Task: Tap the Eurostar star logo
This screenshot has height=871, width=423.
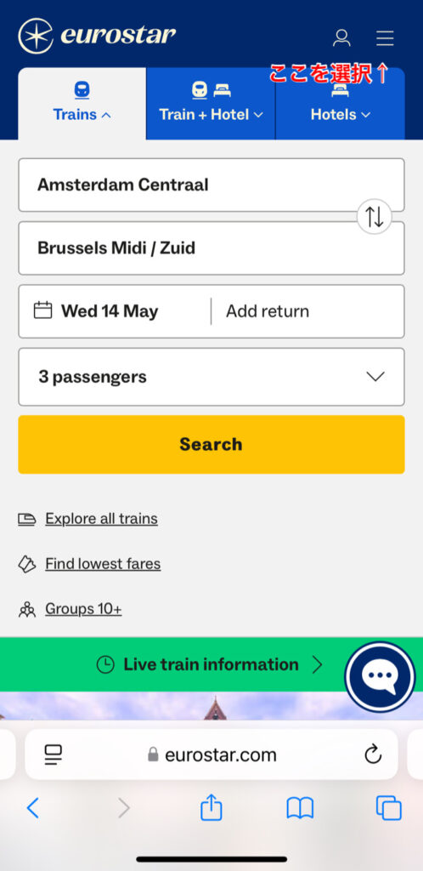Action: [x=36, y=36]
